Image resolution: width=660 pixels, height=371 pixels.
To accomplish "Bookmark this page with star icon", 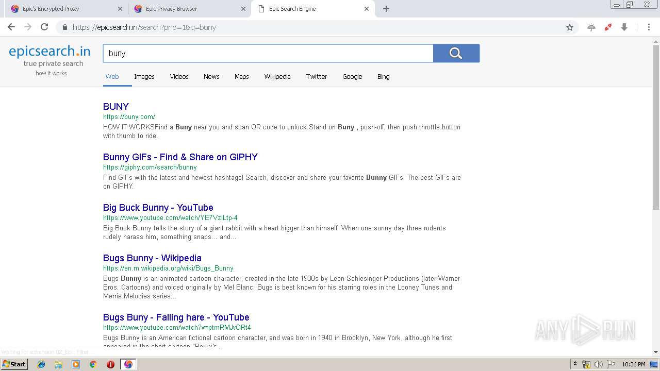I will point(570,27).
